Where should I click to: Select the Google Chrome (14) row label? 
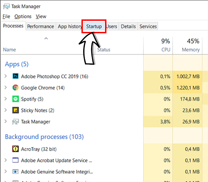click(43, 88)
